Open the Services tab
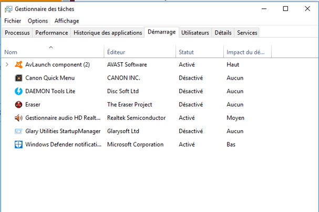 click(247, 32)
